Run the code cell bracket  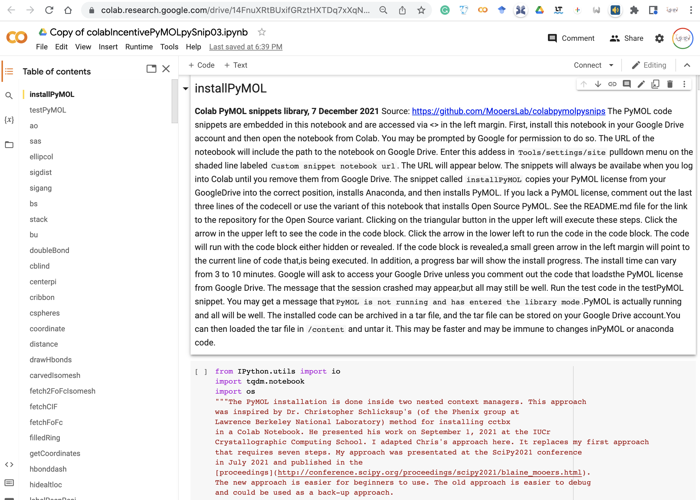(x=201, y=372)
